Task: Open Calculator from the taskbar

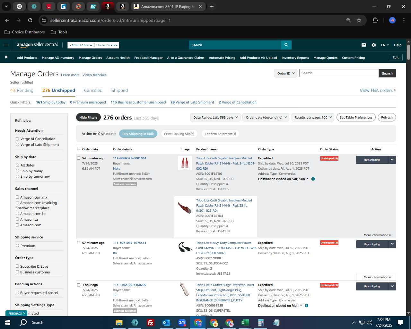Action: (x=261, y=323)
